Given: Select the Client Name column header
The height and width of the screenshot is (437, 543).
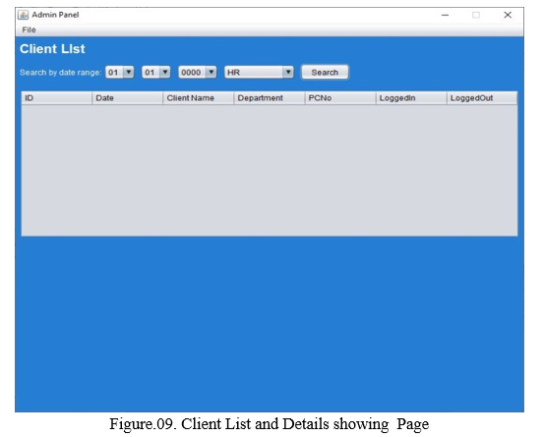Looking at the screenshot, I should [199, 98].
